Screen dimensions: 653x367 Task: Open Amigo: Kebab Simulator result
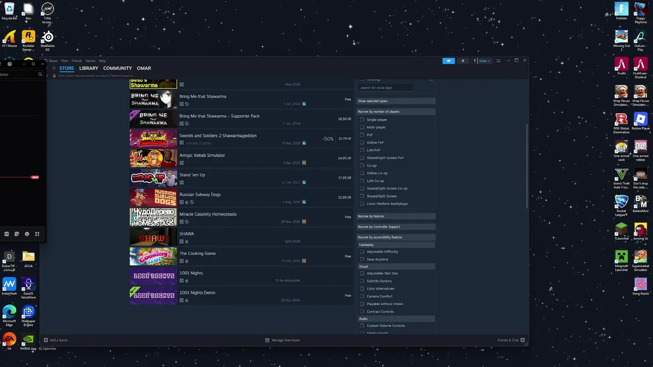coord(241,159)
